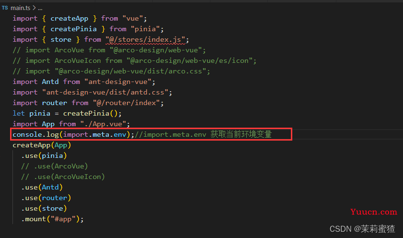This screenshot has height=238, width=403.
Task: Click router in the import router line
Action: tap(55, 103)
